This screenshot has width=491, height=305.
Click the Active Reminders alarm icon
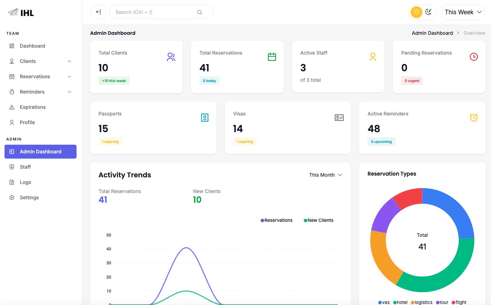click(x=474, y=118)
